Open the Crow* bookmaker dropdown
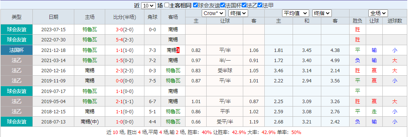 (x=213, y=13)
